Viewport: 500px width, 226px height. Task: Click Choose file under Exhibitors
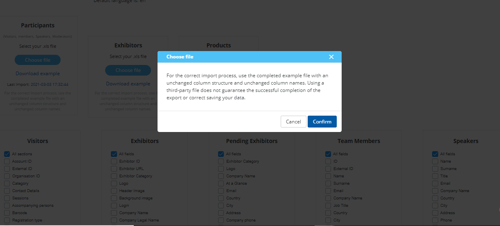pyautogui.click(x=128, y=70)
